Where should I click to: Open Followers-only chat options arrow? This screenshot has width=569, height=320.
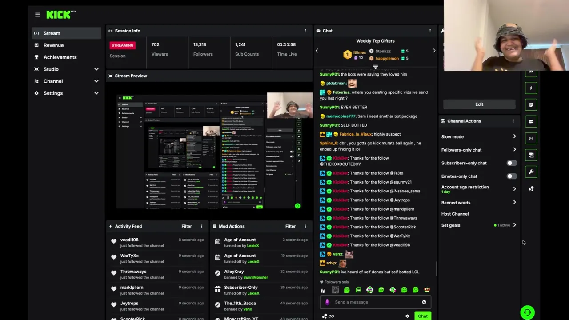click(x=514, y=150)
